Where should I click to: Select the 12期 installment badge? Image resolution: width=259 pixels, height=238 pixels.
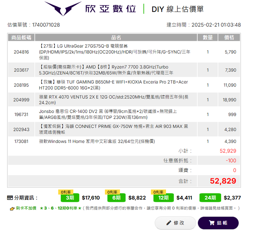point(163,198)
